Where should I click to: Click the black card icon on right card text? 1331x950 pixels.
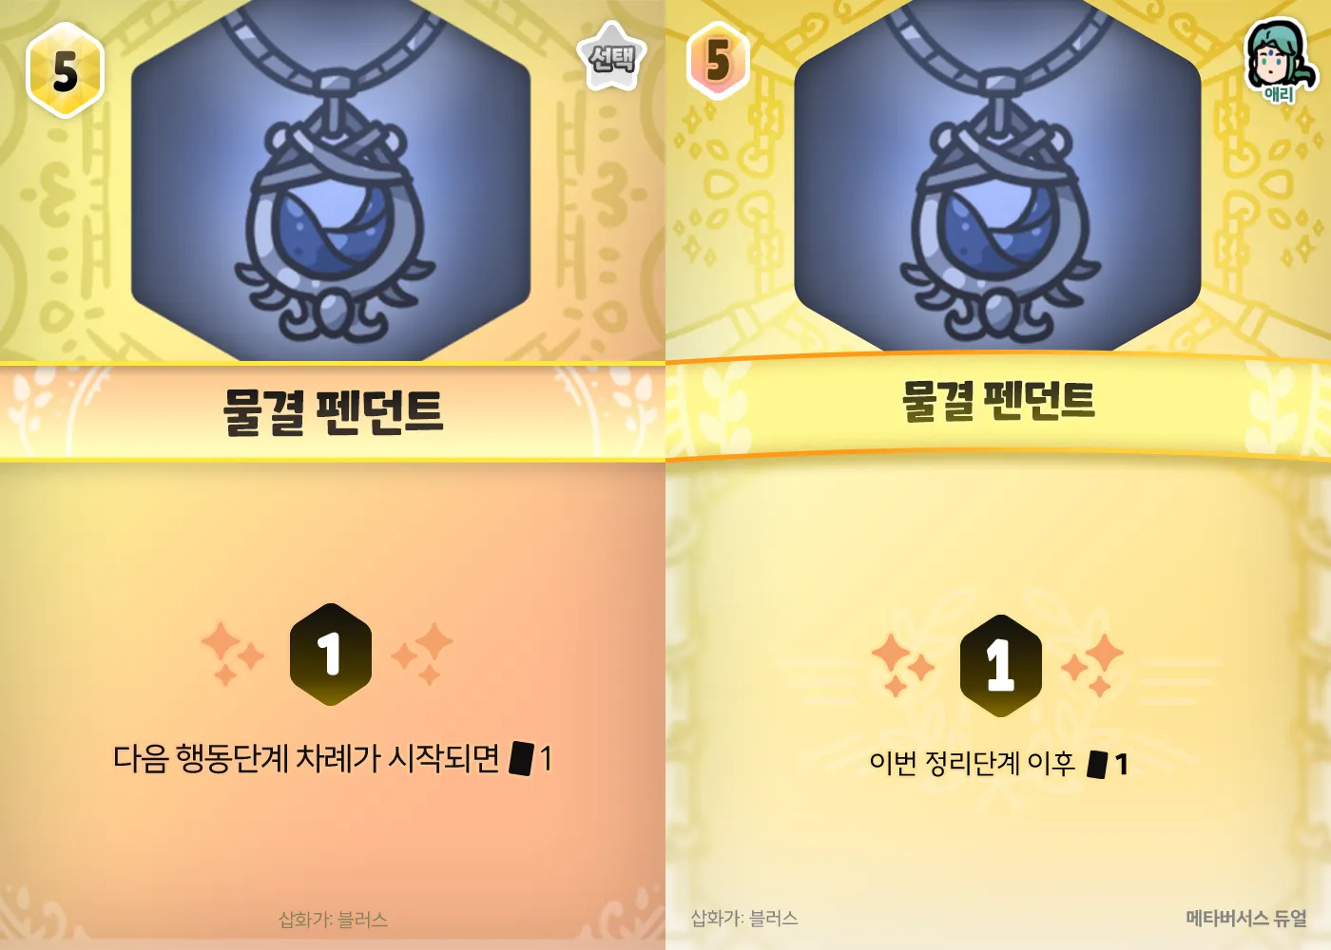1097,764
